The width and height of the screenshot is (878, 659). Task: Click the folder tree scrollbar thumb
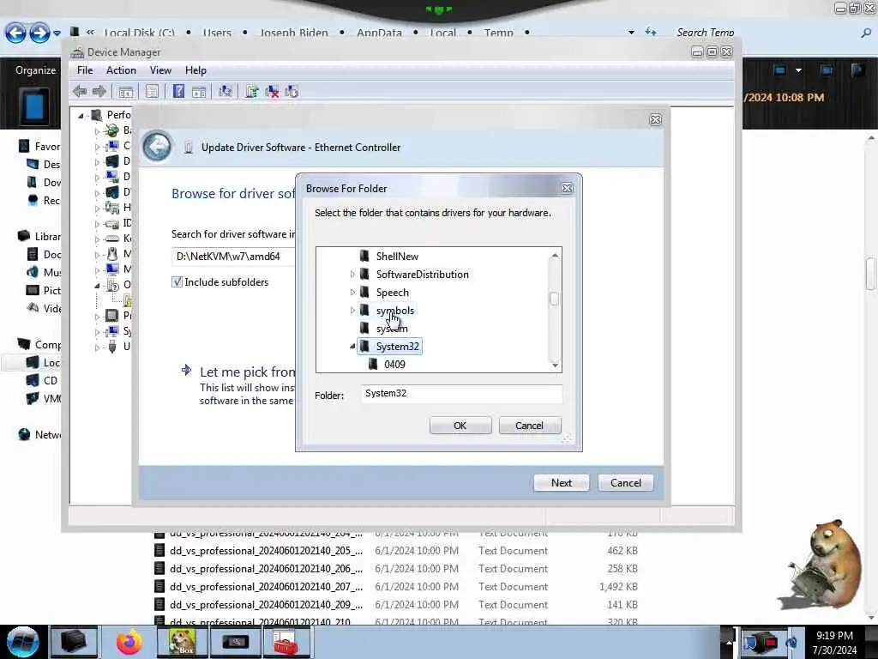(554, 299)
